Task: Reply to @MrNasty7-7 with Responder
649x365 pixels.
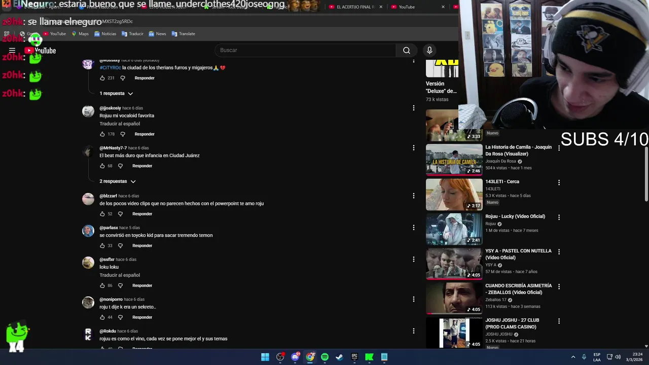Action: (142, 166)
